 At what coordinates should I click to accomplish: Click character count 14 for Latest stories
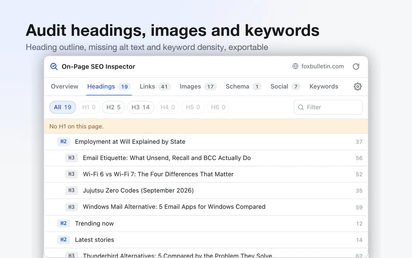coord(359,240)
